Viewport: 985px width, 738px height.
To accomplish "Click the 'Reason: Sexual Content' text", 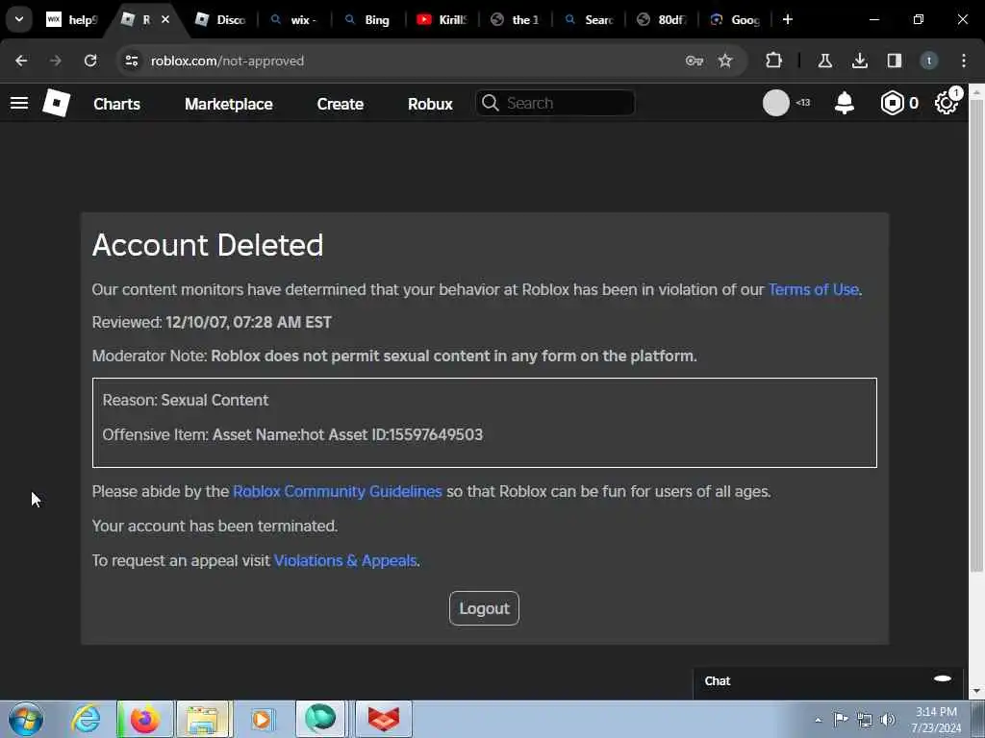I will [186, 400].
